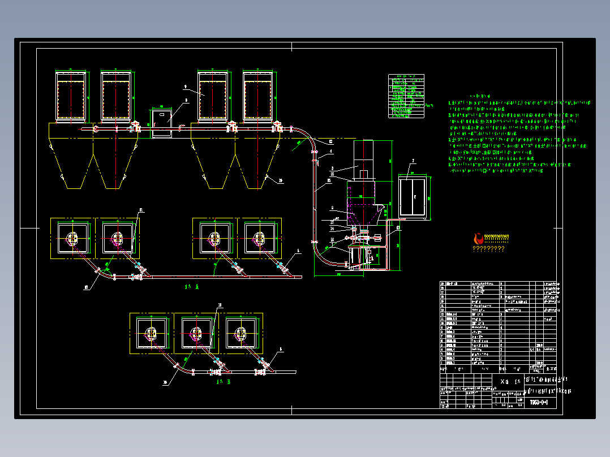Click the double-door cabinet right of the packing machine
Image resolution: width=610 pixels, height=457 pixels.
coord(413,197)
